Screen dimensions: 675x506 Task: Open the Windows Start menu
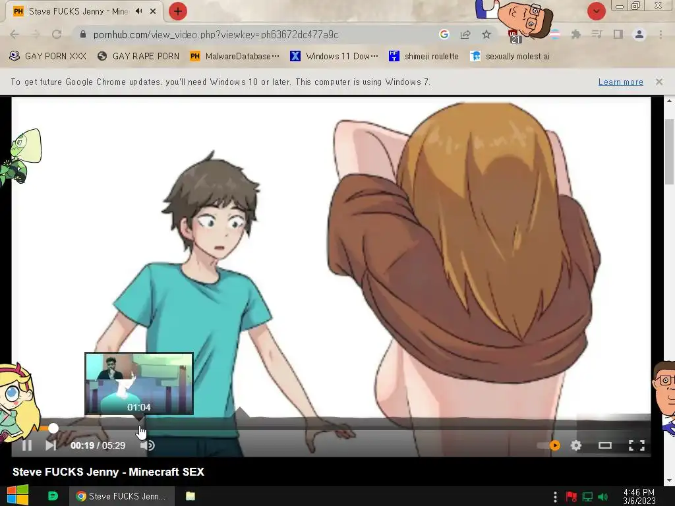click(x=18, y=495)
